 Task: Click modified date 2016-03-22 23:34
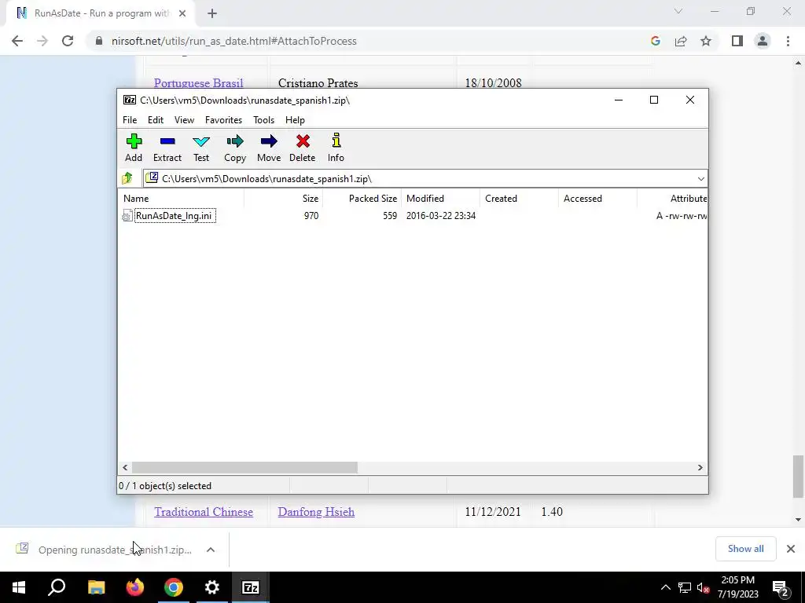(440, 216)
